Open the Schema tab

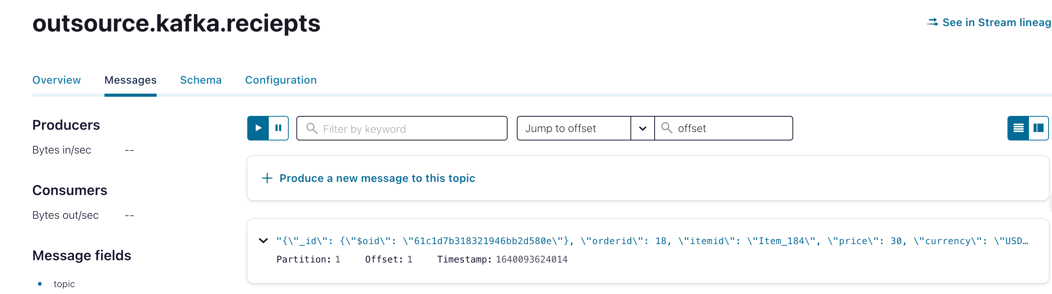pyautogui.click(x=200, y=80)
